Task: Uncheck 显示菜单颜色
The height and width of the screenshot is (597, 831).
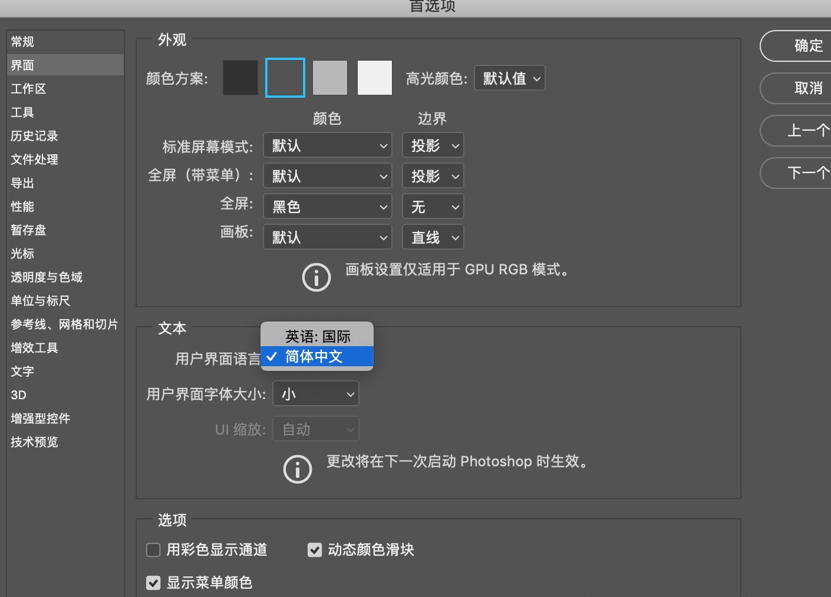Action: click(x=153, y=582)
